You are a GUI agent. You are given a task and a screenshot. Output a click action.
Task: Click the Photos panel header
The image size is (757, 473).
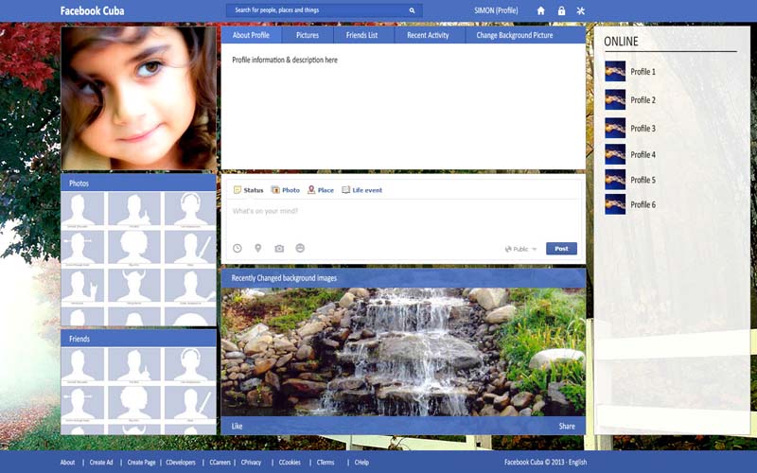(138, 184)
